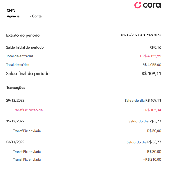Select the Total de saídas label
The image size is (177, 171).
pos(17,65)
